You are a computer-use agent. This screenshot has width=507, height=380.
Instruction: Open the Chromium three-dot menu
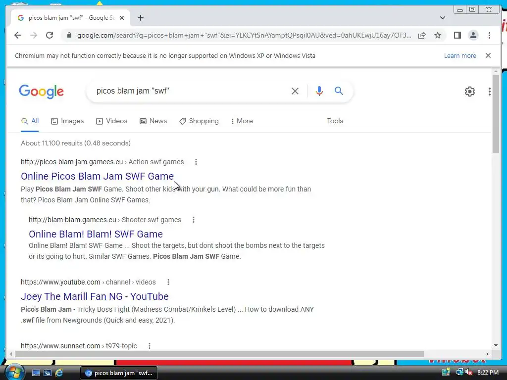(489, 35)
